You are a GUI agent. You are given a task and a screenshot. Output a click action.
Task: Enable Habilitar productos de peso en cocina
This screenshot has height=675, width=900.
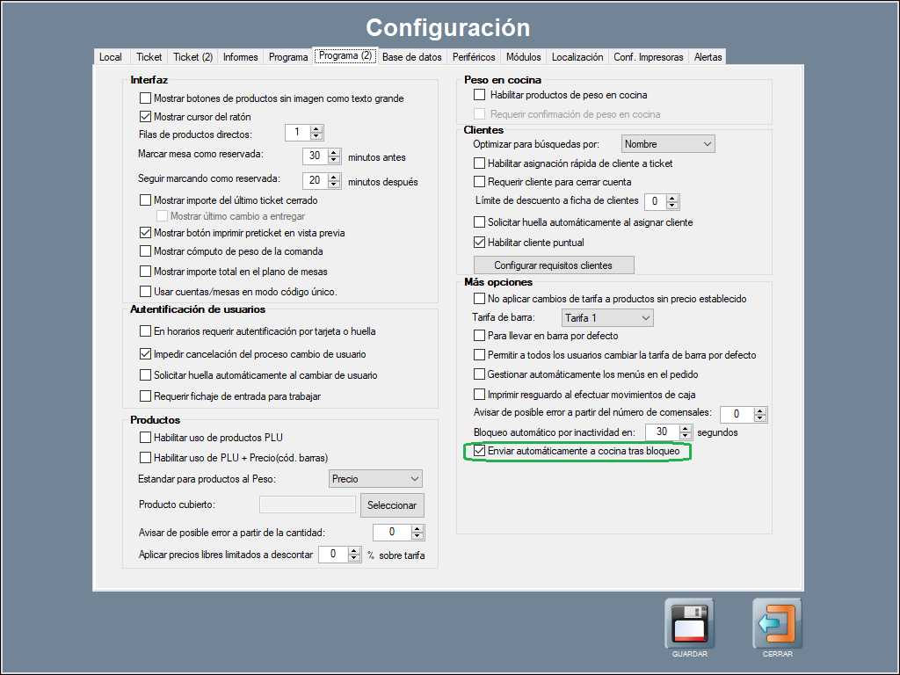479,95
